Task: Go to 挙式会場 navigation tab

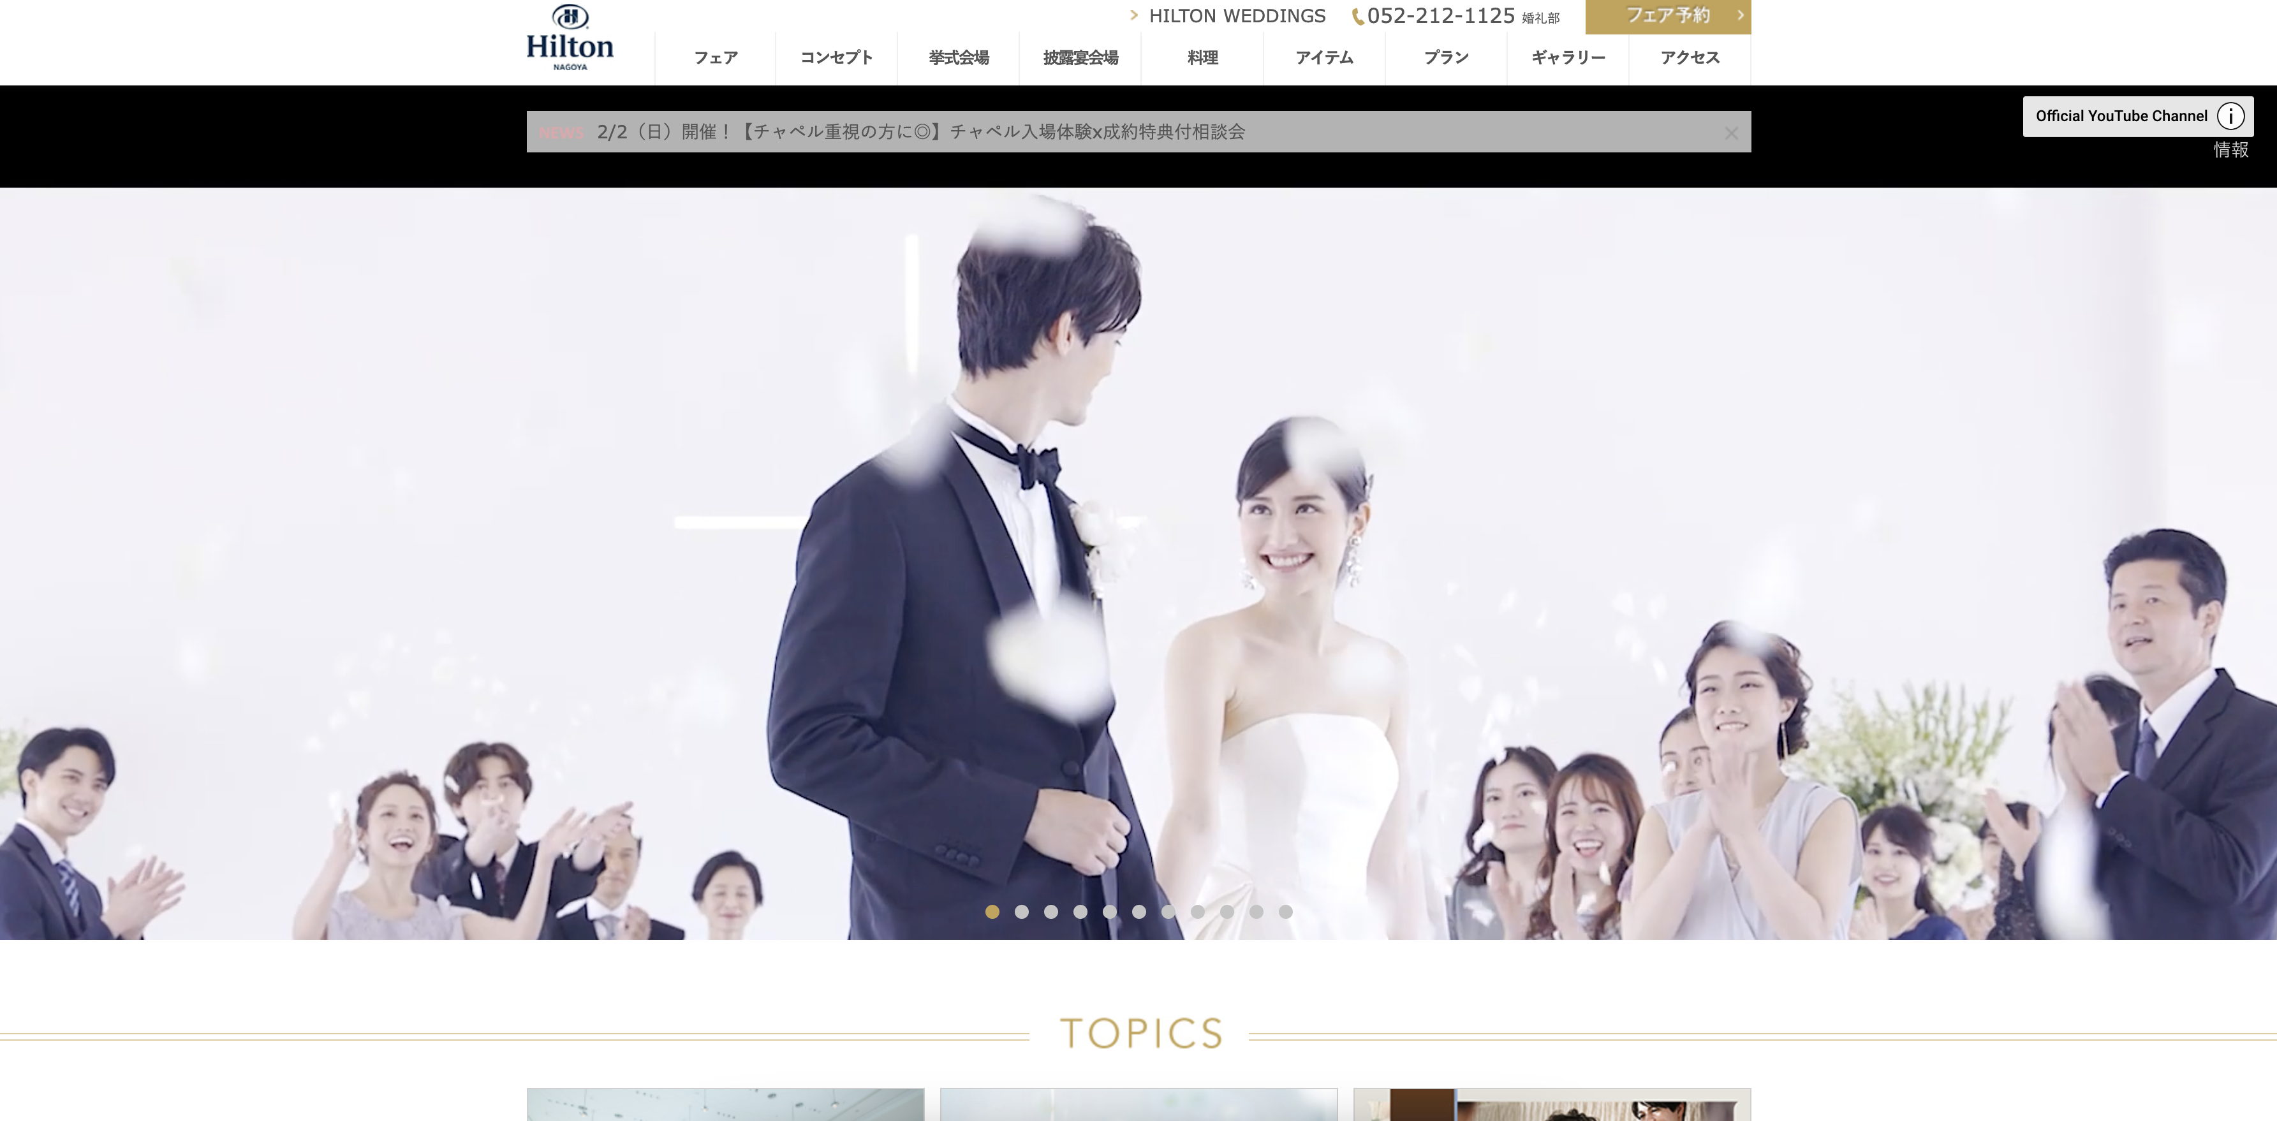Action: (958, 58)
